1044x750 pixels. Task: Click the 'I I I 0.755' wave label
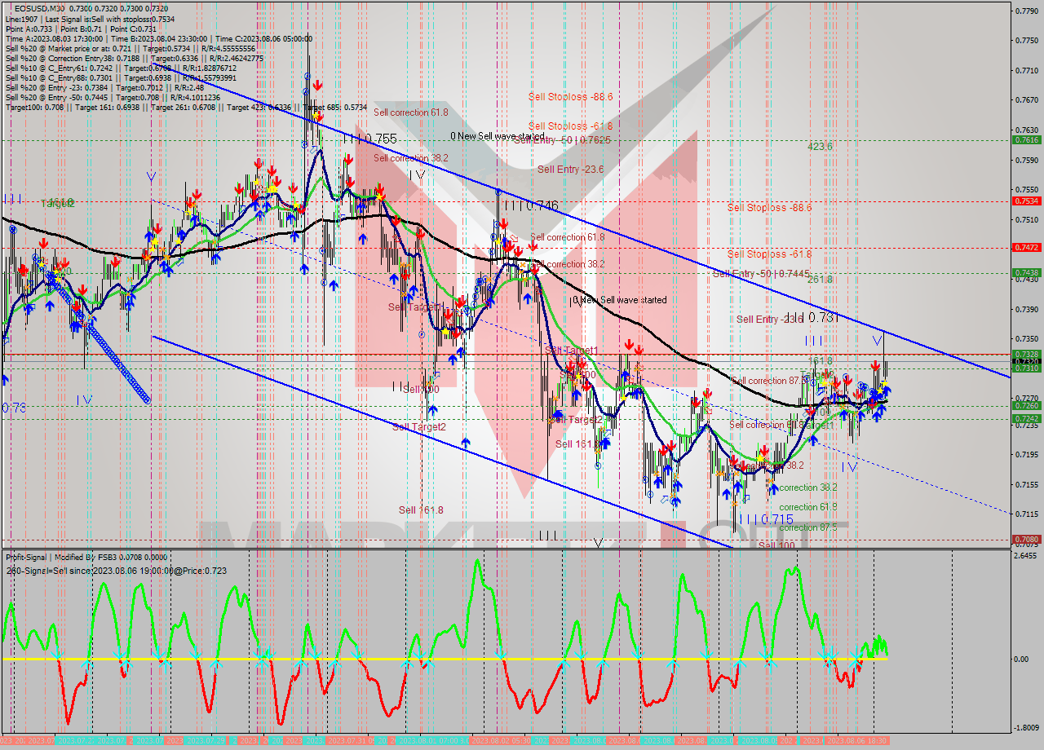click(369, 139)
